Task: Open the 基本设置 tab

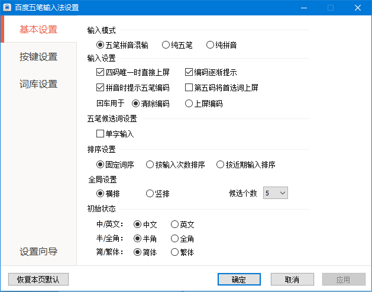Action: 38,30
